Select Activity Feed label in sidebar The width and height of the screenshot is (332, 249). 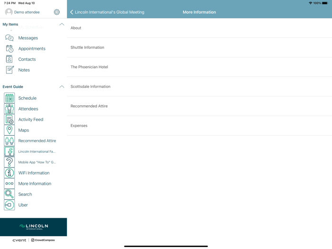tap(31, 120)
